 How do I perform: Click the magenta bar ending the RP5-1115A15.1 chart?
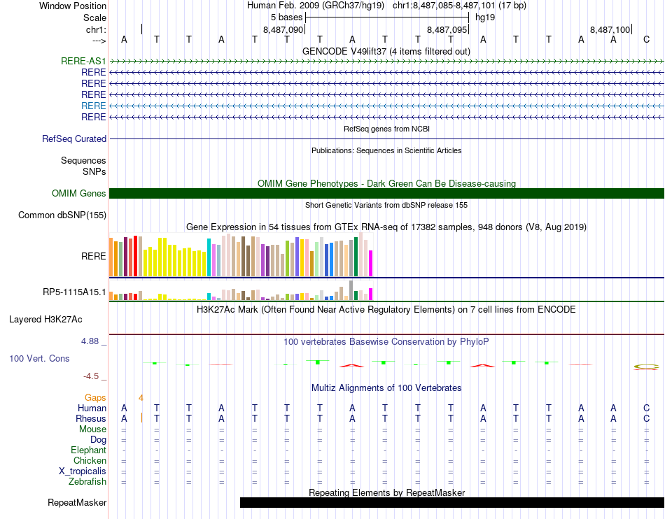(371, 294)
